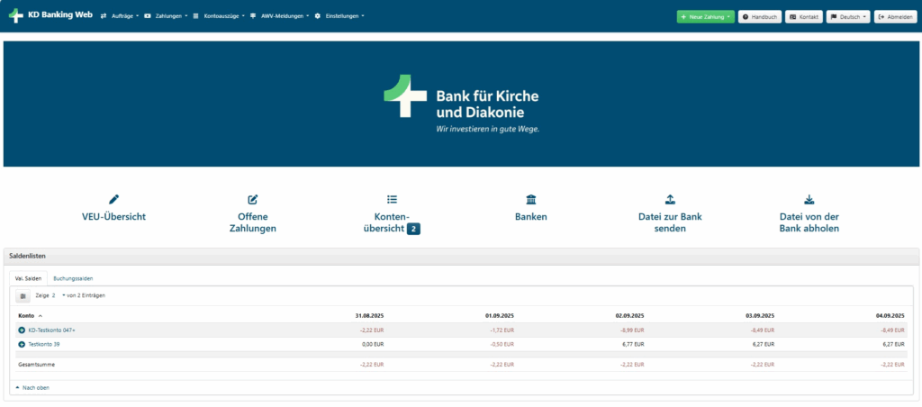Click the Handbuch button

click(760, 17)
